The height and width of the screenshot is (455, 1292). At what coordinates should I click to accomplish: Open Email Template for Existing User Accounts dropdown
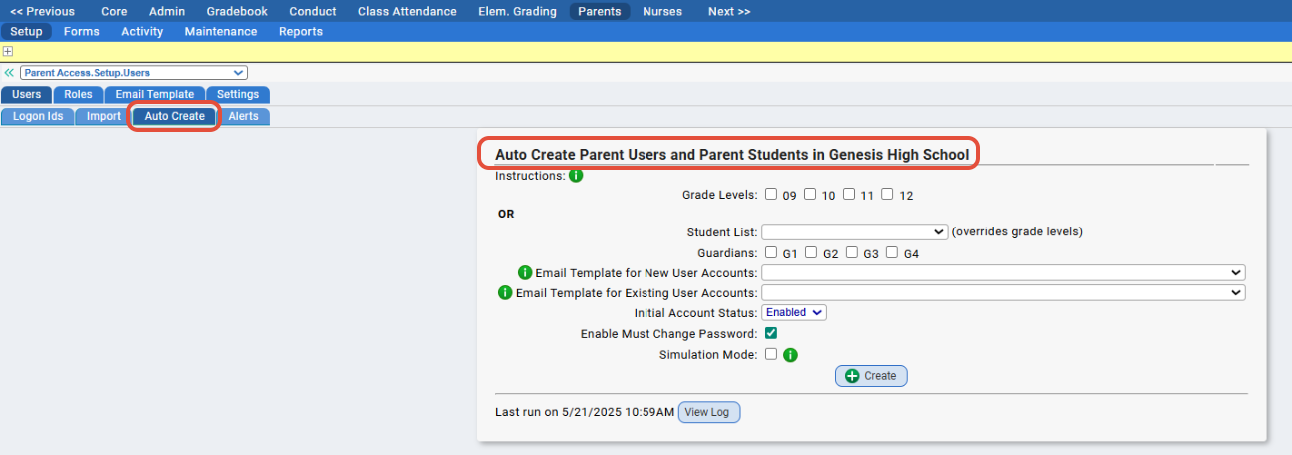1004,293
